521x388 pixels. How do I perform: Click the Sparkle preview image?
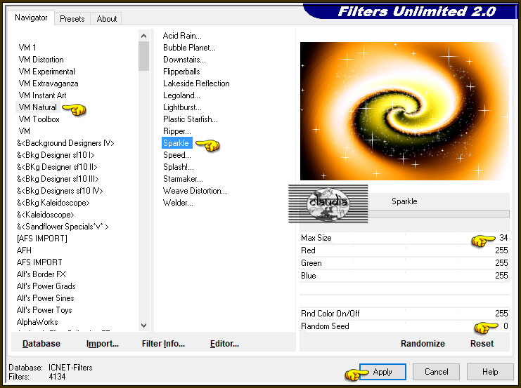(404, 111)
